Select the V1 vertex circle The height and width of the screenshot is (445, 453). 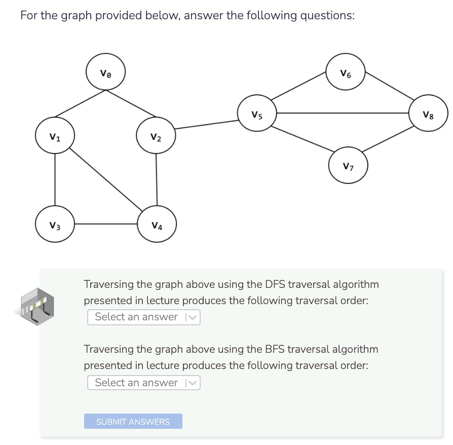tap(55, 135)
